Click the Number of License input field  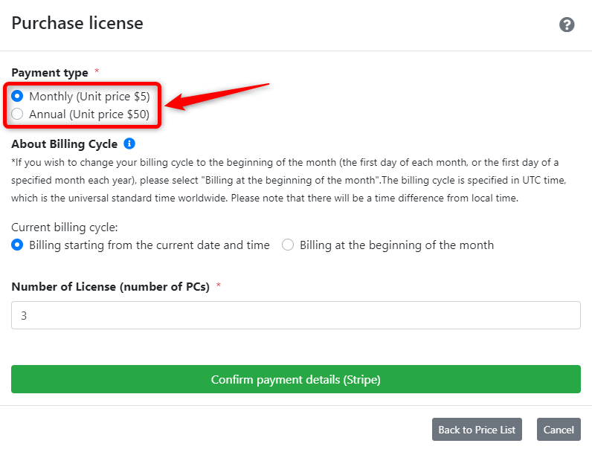(295, 315)
